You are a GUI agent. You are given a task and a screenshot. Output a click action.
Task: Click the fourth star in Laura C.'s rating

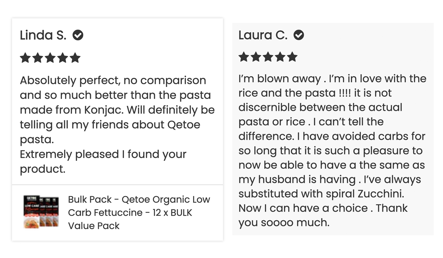(280, 57)
